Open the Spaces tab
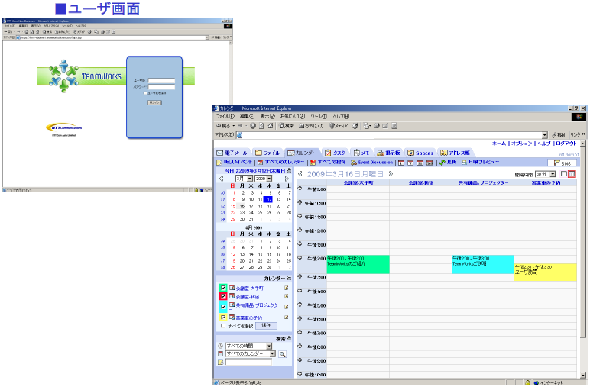This screenshot has width=590, height=387. 420,153
